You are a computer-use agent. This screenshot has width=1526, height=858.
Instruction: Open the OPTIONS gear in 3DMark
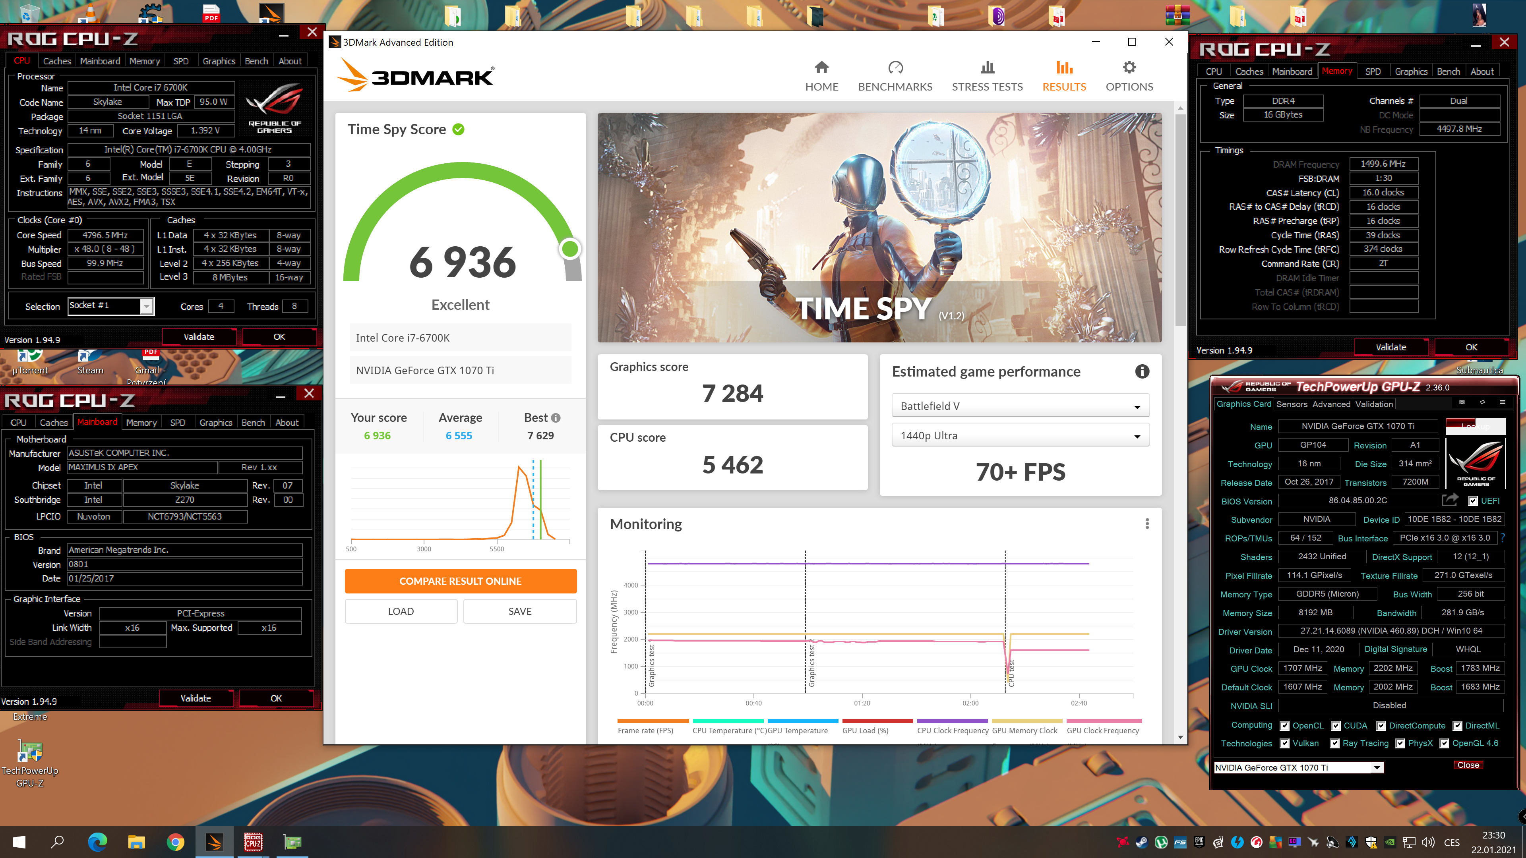click(x=1129, y=76)
